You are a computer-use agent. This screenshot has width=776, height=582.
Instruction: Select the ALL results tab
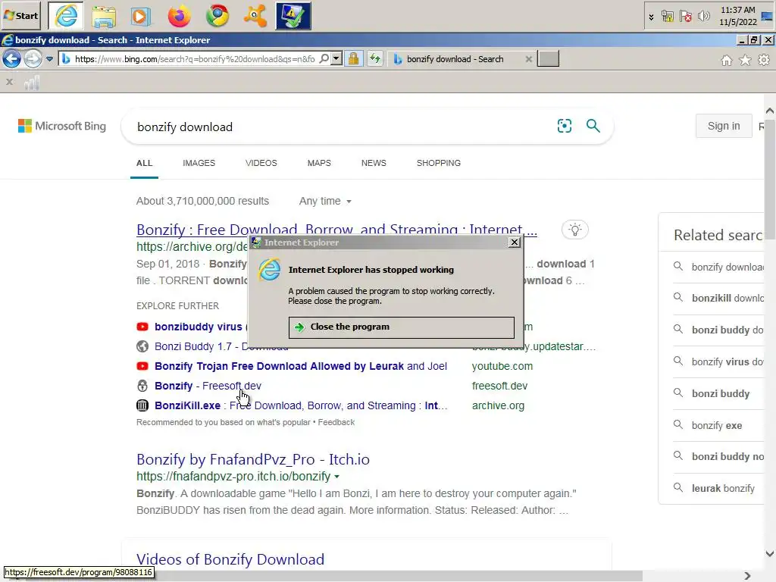[x=145, y=163]
